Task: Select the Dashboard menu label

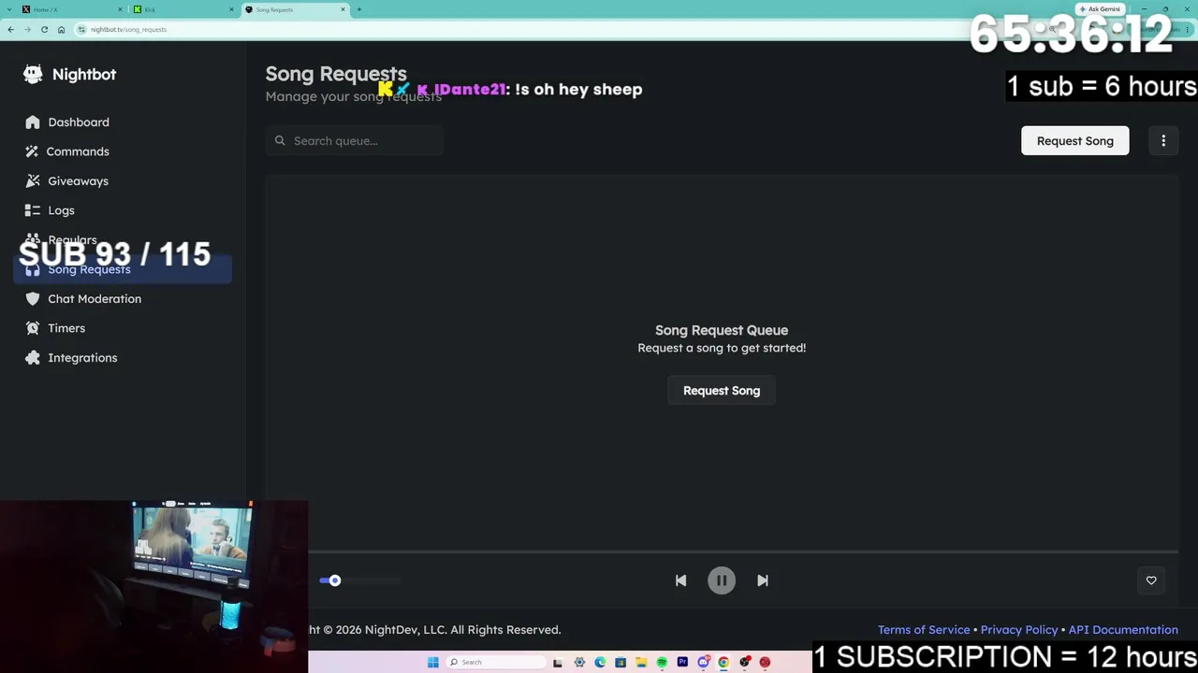Action: tap(79, 122)
